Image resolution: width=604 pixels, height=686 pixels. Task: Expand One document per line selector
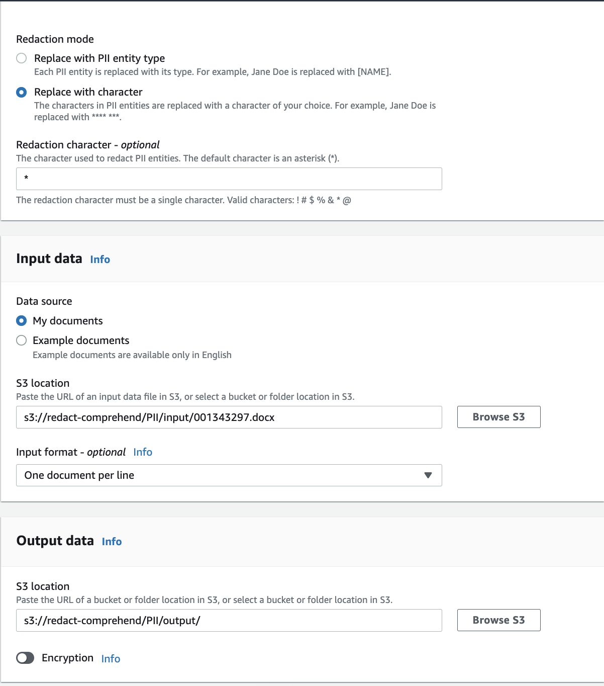229,475
